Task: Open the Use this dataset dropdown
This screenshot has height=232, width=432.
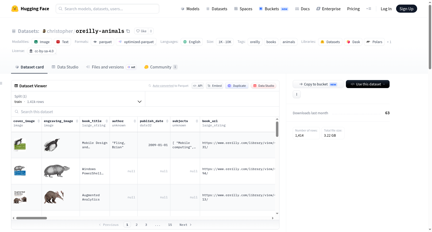Action: pyautogui.click(x=367, y=84)
